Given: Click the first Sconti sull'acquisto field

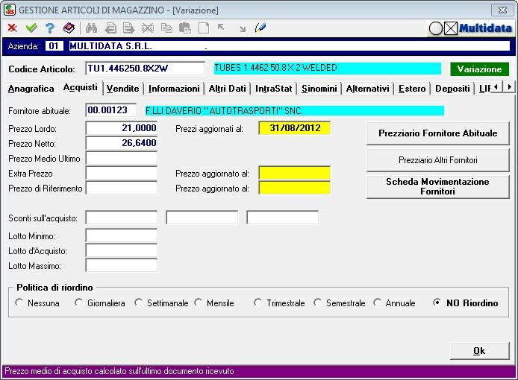Looking at the screenshot, I should (x=122, y=218).
